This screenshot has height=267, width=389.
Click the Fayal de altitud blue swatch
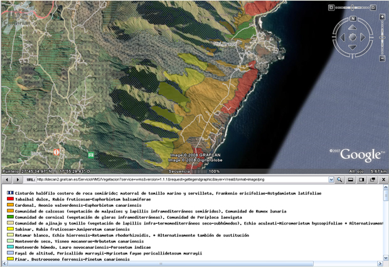pyautogui.click(x=11, y=253)
